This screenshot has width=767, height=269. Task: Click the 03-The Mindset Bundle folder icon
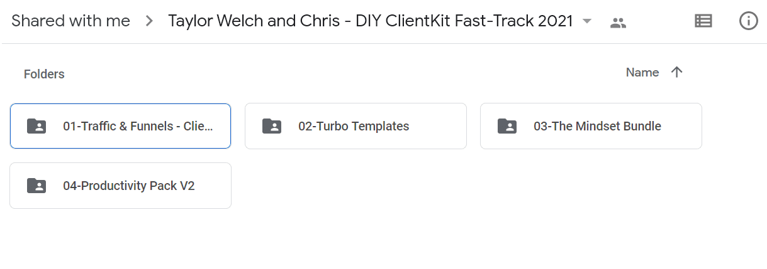point(507,126)
